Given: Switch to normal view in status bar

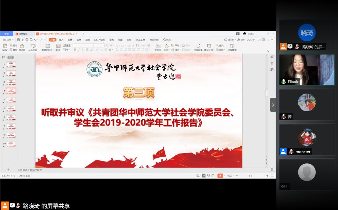Looking at the screenshot, I should 204,176.
